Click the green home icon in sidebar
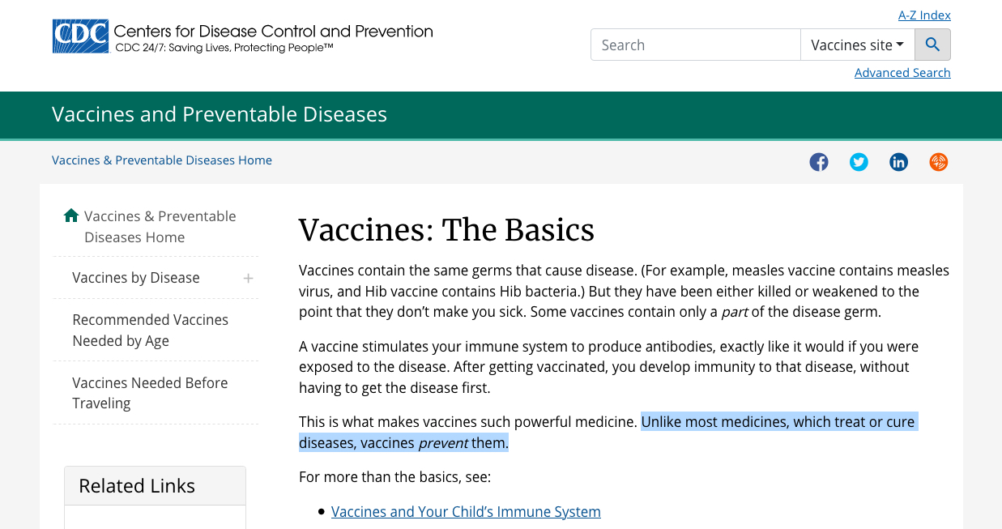1002x529 pixels. coord(71,215)
